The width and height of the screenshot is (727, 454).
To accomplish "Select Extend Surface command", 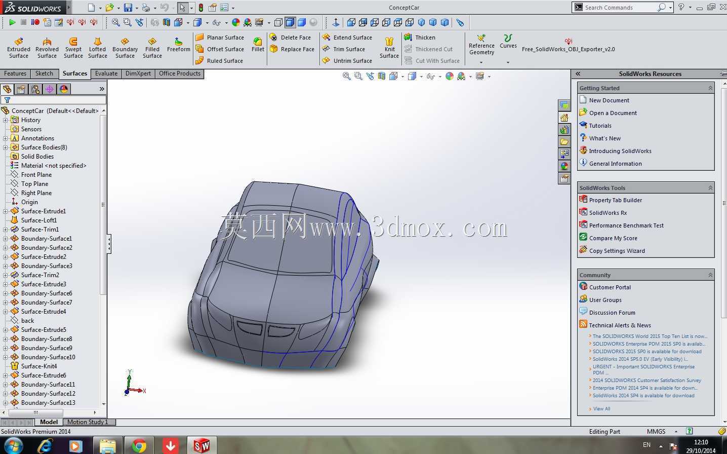I will [x=347, y=37].
